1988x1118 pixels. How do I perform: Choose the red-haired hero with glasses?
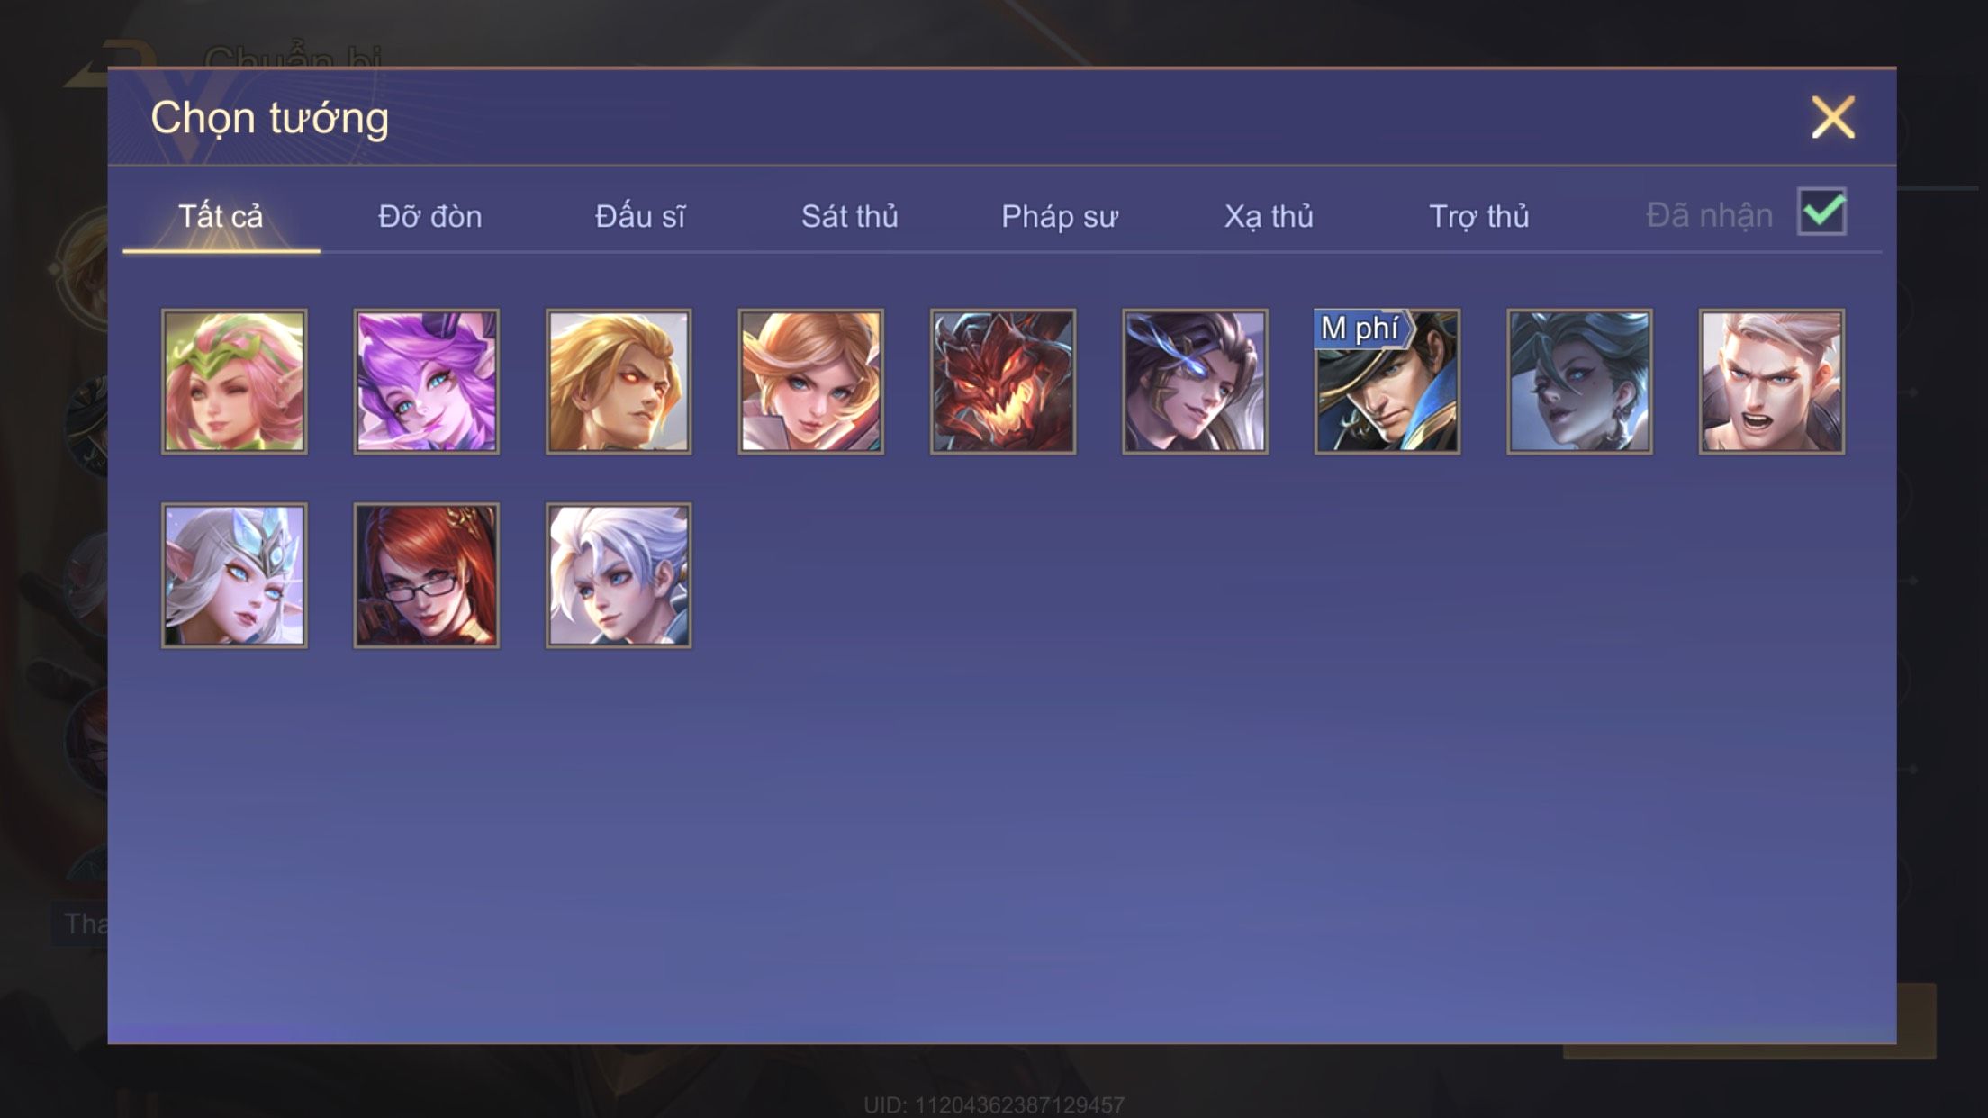[427, 575]
